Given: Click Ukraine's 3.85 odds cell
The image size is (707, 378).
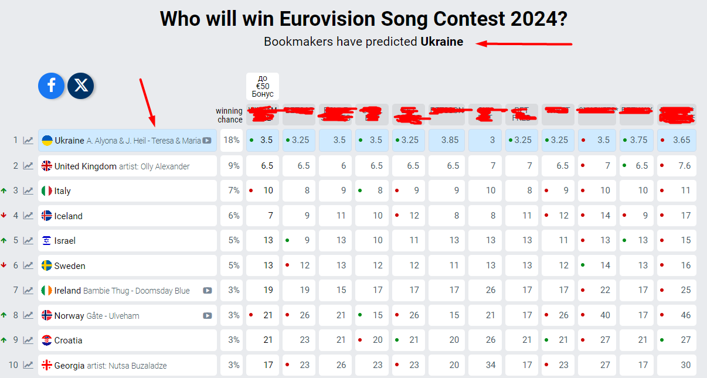Looking at the screenshot, I should click(x=447, y=141).
